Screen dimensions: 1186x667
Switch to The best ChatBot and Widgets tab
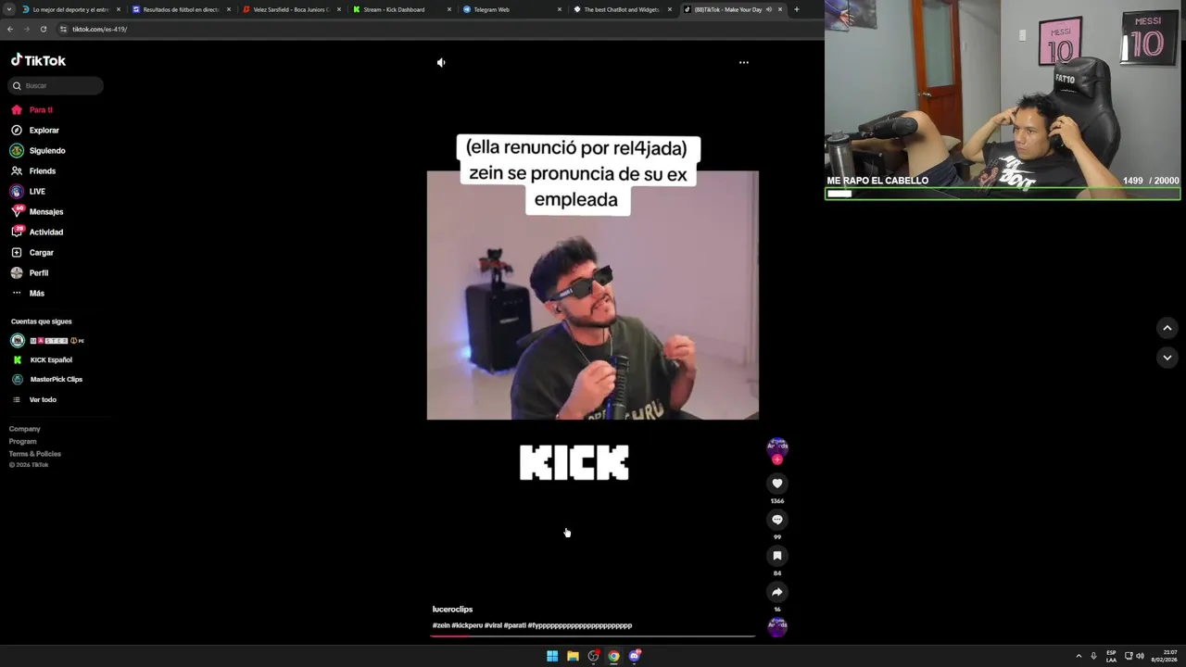pos(622,9)
